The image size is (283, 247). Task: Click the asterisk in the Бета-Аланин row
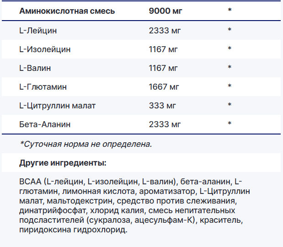[230, 124]
